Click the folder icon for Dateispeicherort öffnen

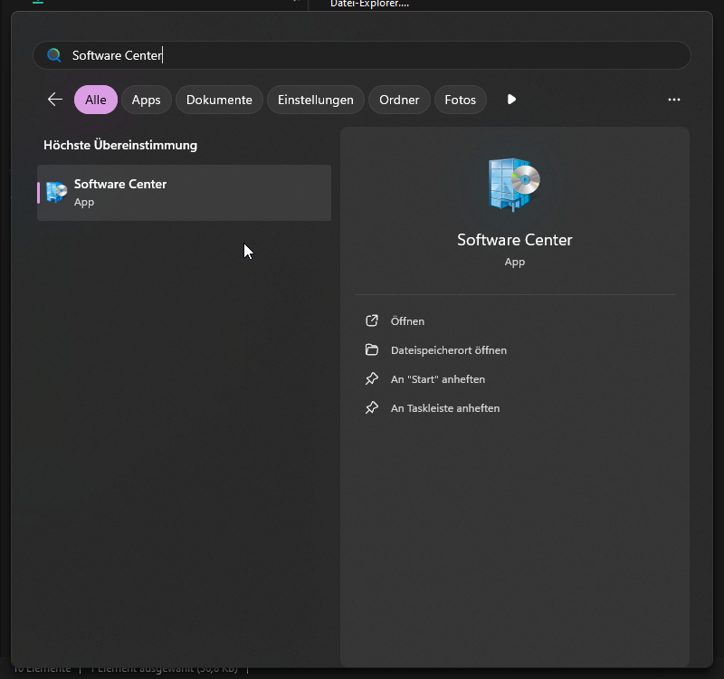coord(371,350)
